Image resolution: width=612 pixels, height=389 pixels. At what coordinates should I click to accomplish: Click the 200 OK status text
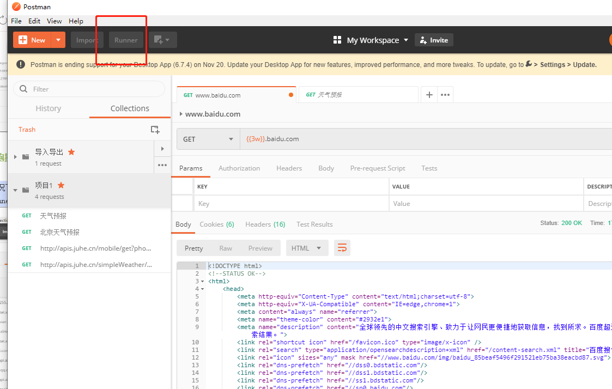tap(572, 223)
